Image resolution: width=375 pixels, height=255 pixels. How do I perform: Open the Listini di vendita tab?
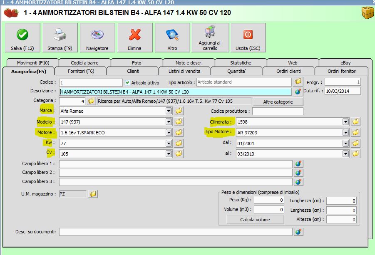pyautogui.click(x=184, y=71)
